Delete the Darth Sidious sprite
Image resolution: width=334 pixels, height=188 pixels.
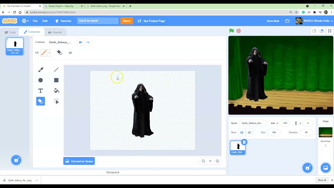(x=244, y=142)
